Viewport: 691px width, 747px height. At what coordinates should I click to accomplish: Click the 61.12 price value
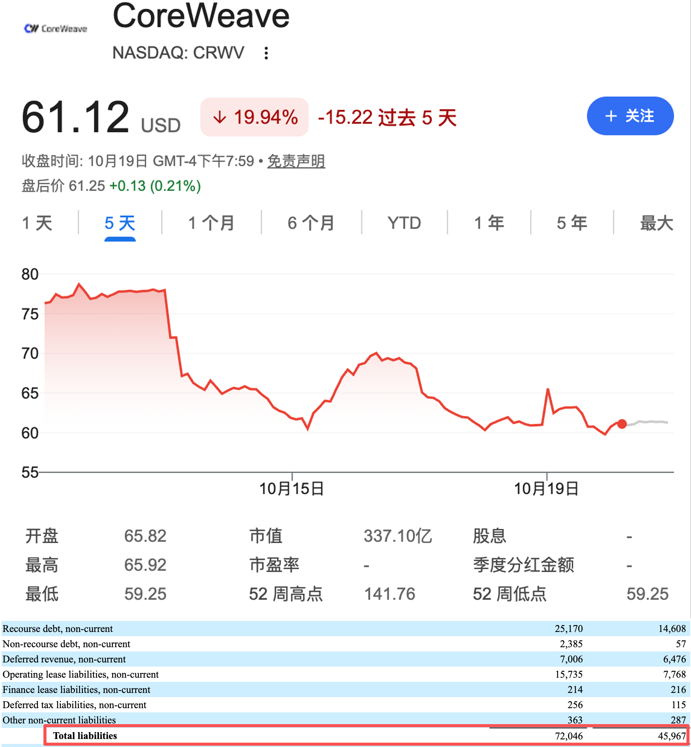(x=75, y=117)
